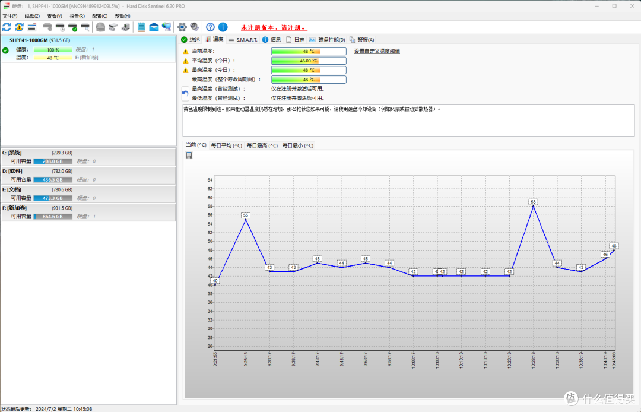Open the question mark help icon
Viewport: 641px width, 412px height.
[x=210, y=27]
